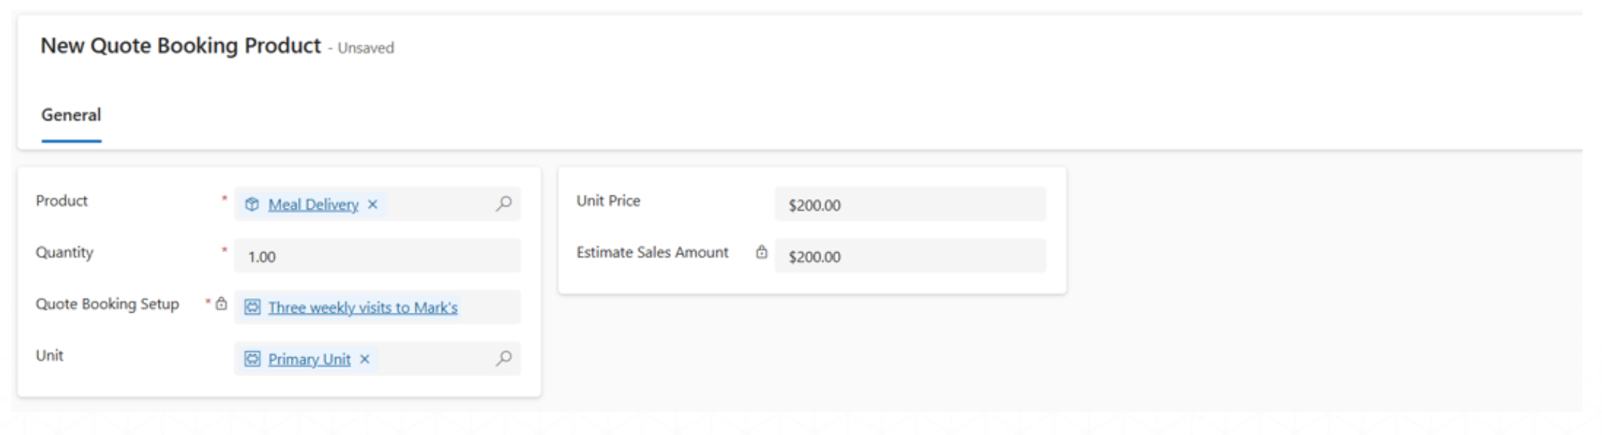Clear the Primary Unit selection
The width and height of the screenshot is (1602, 435).
[x=365, y=359]
